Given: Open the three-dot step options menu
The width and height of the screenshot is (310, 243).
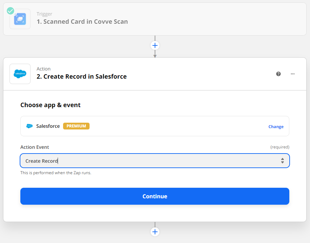Looking at the screenshot, I should 293,74.
